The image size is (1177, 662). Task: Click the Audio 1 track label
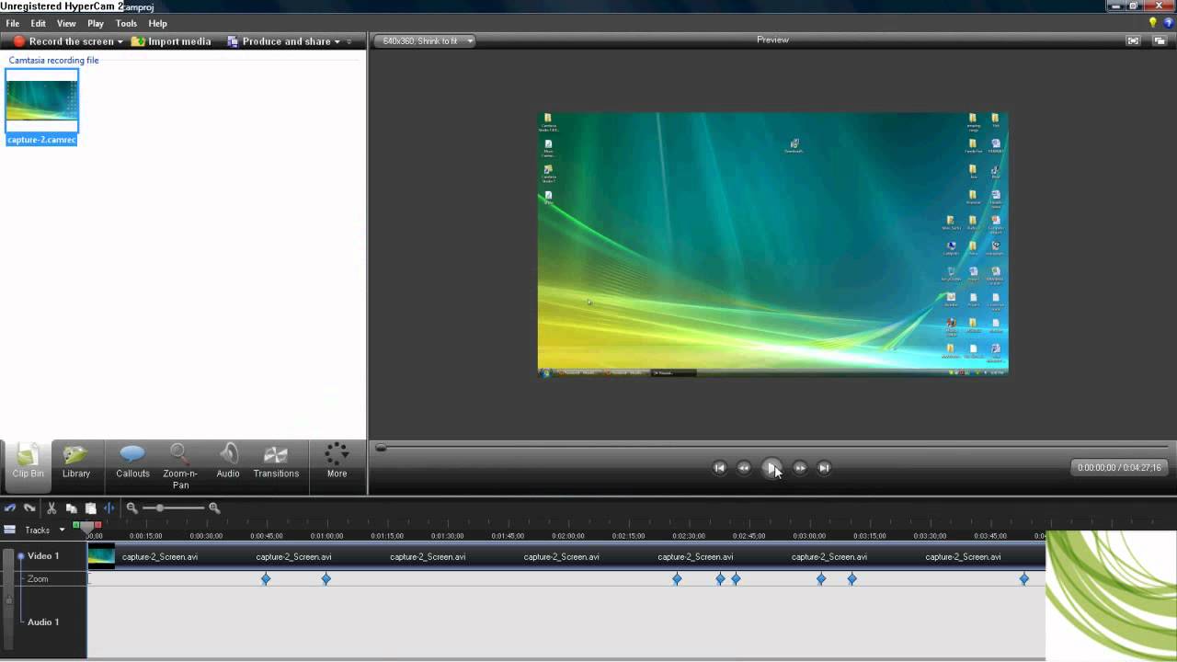pos(43,622)
